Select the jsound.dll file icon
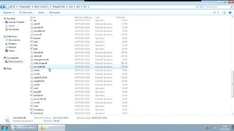234x131 pixels. 32,28
